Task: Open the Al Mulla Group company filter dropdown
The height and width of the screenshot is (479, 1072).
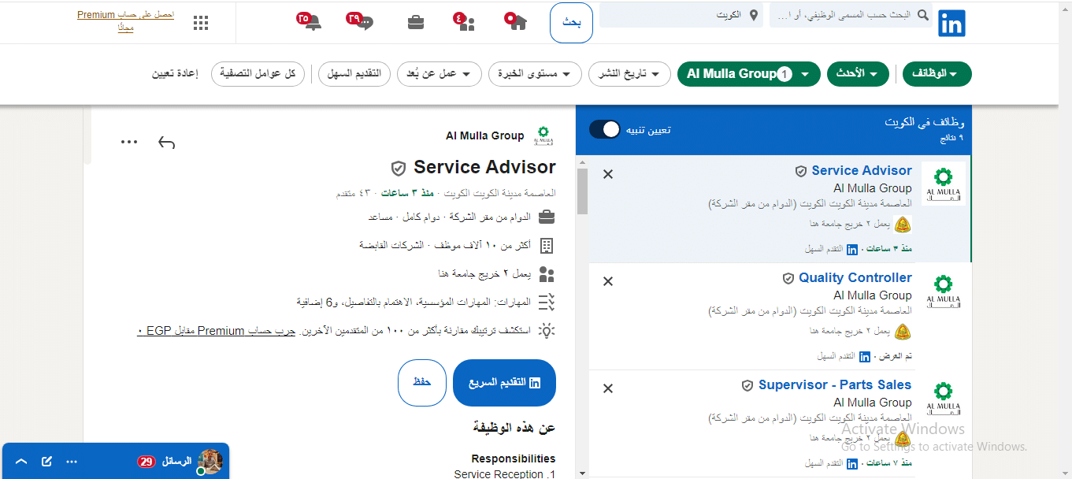Action: coord(748,74)
